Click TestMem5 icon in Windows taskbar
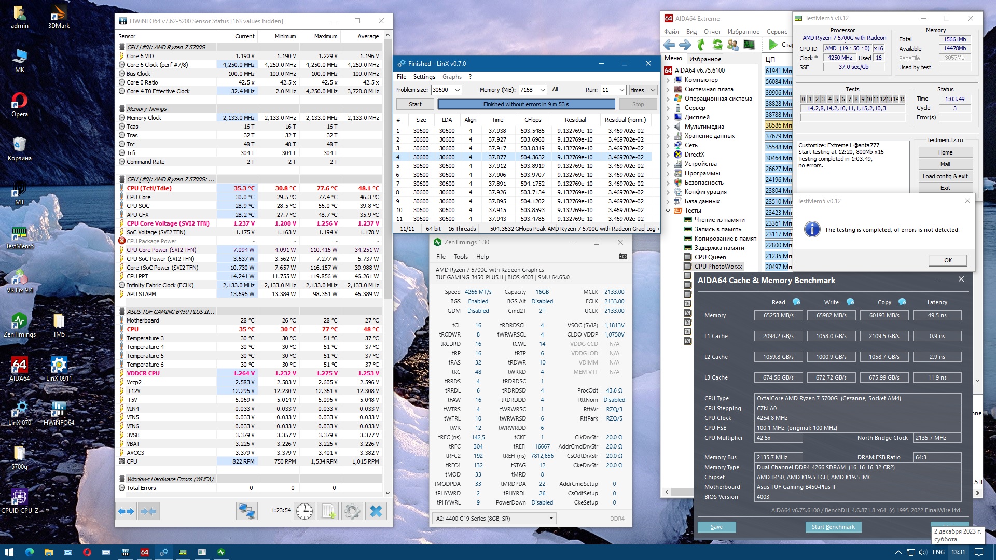The height and width of the screenshot is (560, 996). coord(183,552)
